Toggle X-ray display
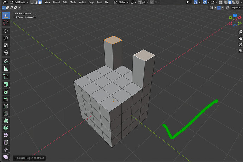The width and height of the screenshot is (243, 162). (220, 2)
